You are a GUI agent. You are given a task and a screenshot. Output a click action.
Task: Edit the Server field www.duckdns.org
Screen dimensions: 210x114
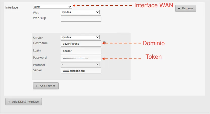pos(81,71)
